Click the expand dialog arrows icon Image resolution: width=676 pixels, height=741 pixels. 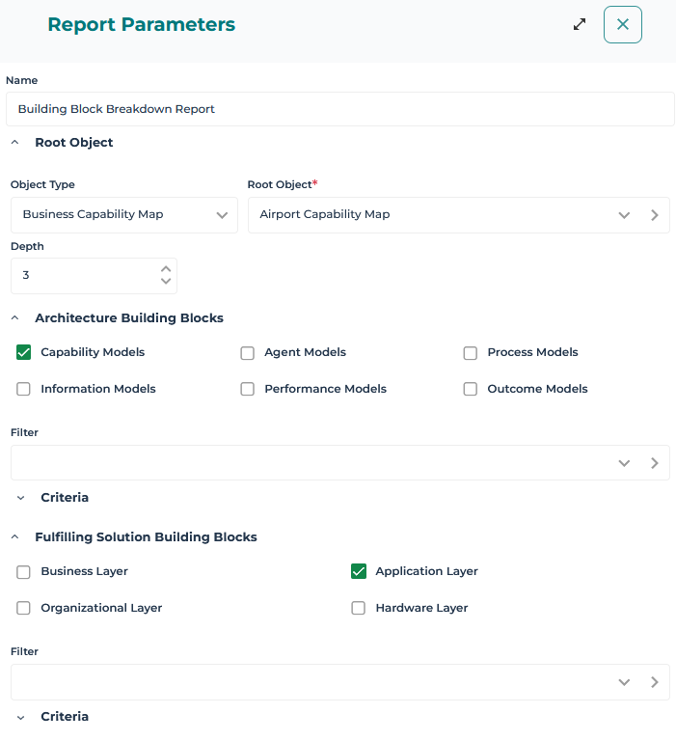click(x=580, y=24)
